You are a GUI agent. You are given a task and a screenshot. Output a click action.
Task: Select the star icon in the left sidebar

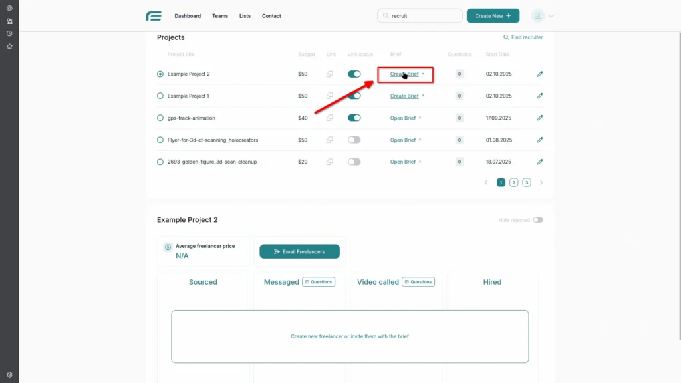point(9,46)
